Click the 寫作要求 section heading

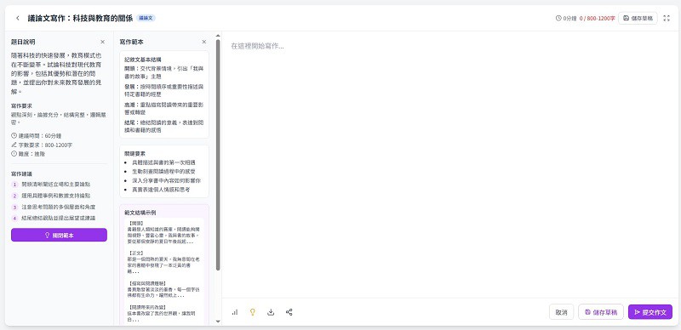tap(22, 106)
